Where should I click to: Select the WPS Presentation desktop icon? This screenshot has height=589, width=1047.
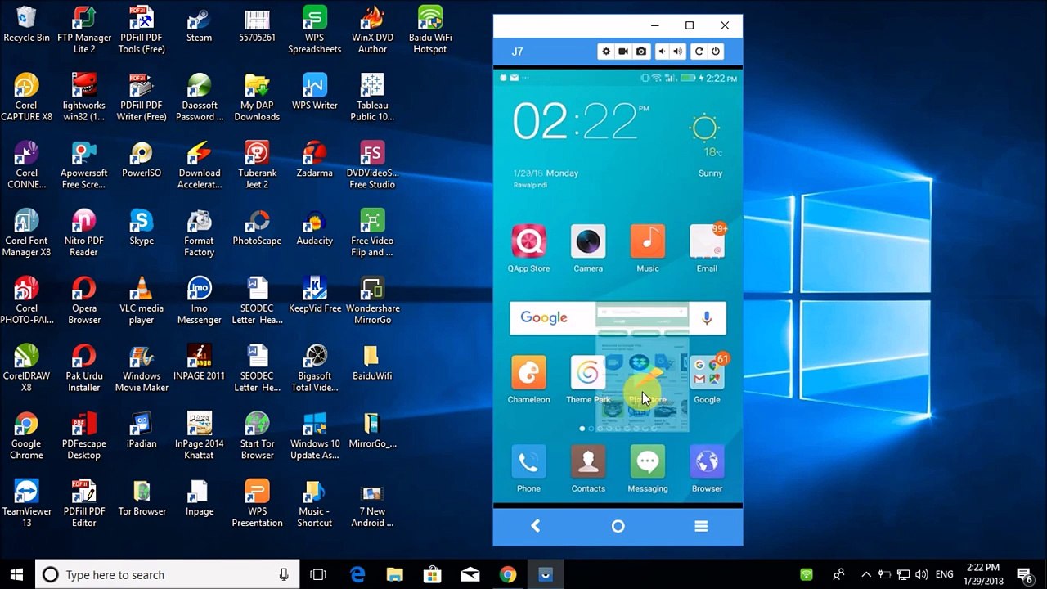[257, 504]
